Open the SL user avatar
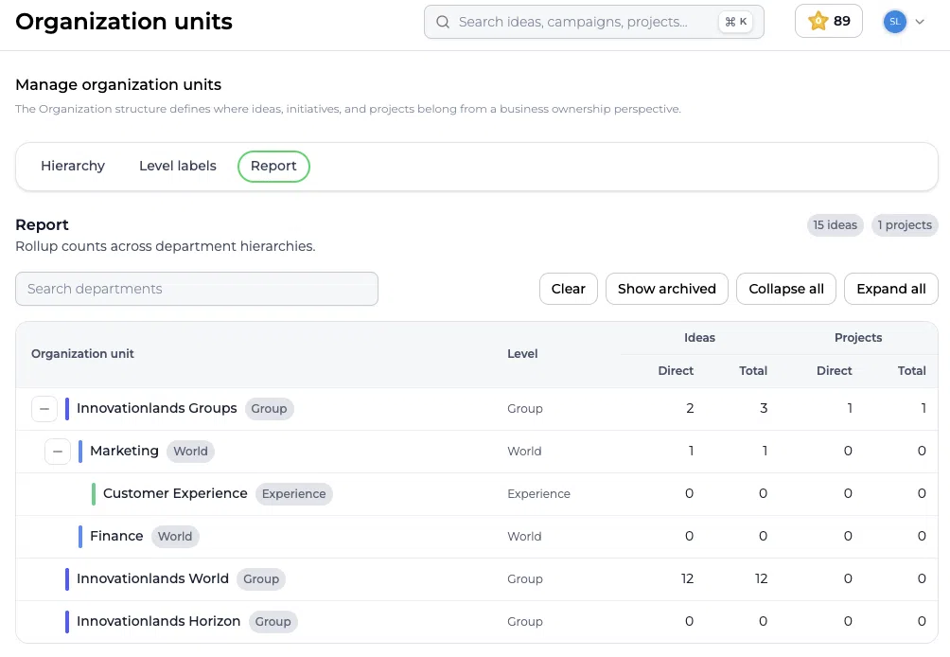 895,22
